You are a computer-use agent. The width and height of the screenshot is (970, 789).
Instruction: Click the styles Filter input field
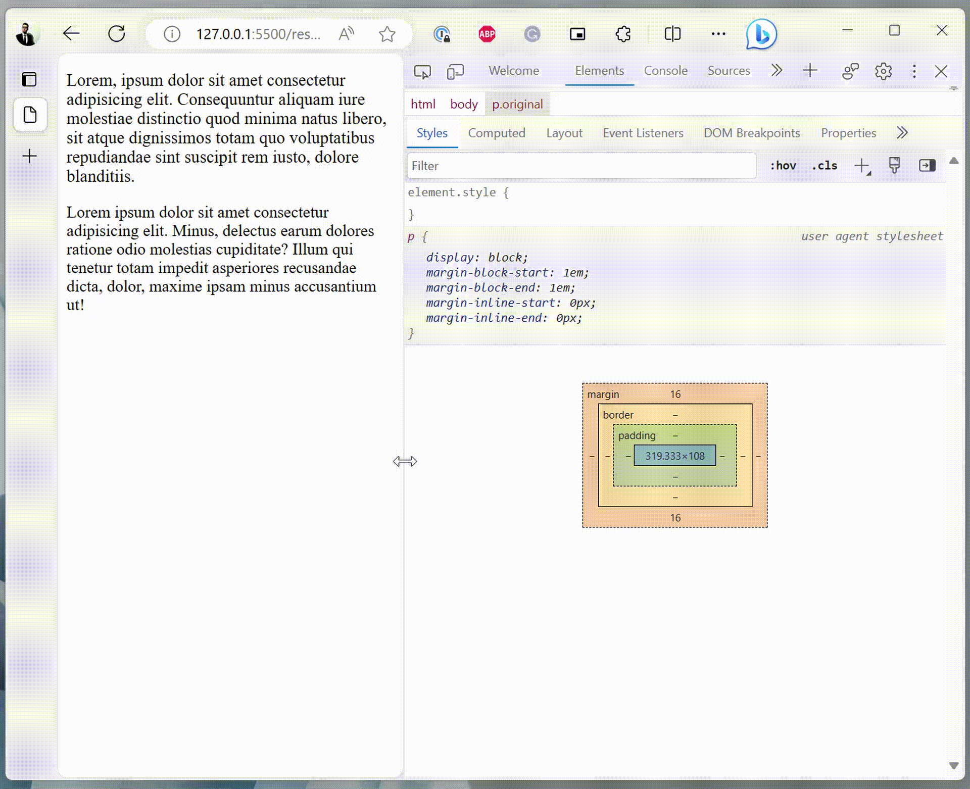click(581, 166)
